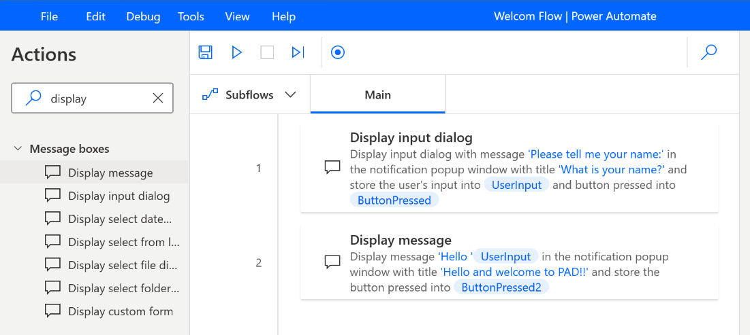Start the recorder with the circle icon
Image resolution: width=750 pixels, height=335 pixels.
338,52
